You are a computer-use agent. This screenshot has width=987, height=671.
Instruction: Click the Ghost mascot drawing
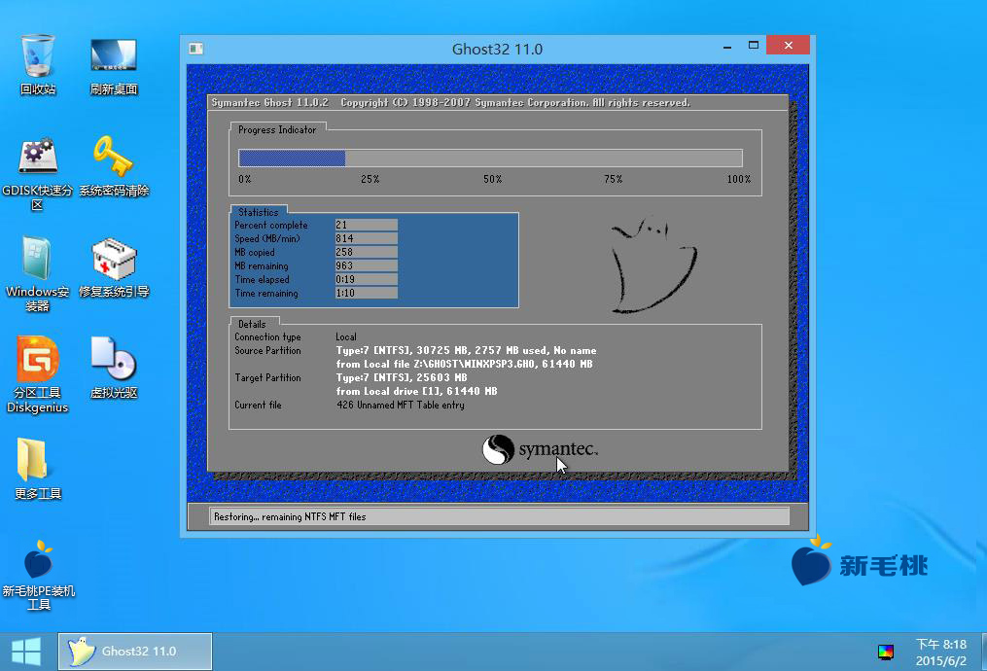[653, 265]
